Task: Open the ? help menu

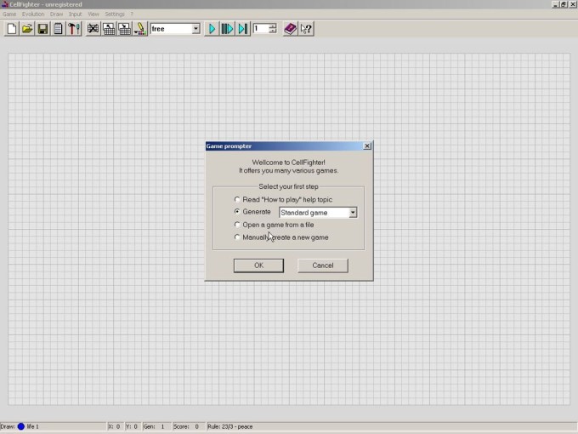Action: (132, 14)
